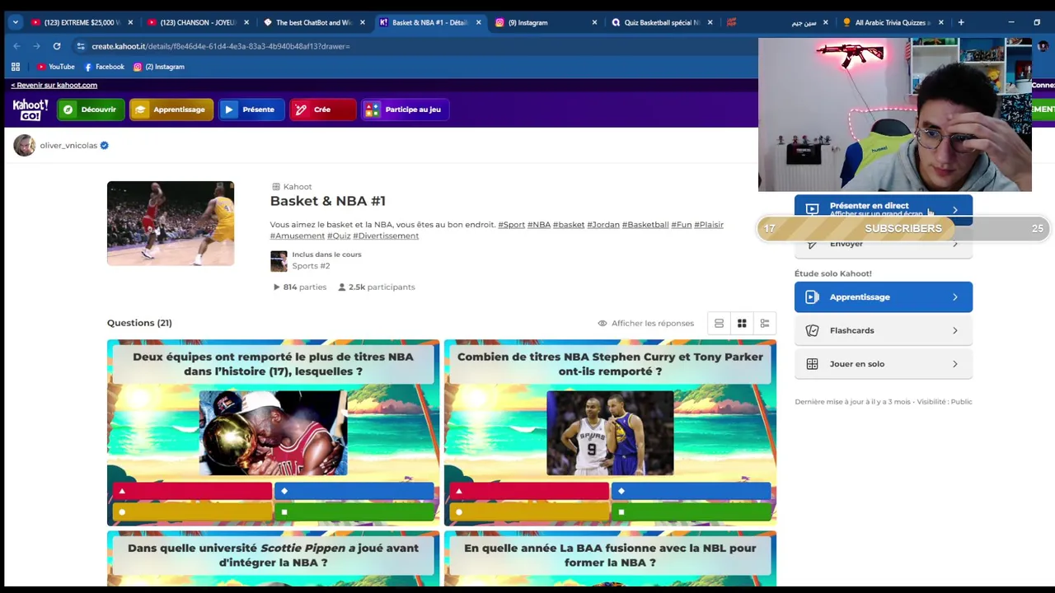Click the Flashcards cards icon
This screenshot has height=593, width=1055.
coord(813,330)
